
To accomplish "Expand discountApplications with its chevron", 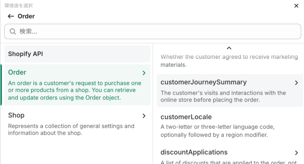I will (296, 153).
